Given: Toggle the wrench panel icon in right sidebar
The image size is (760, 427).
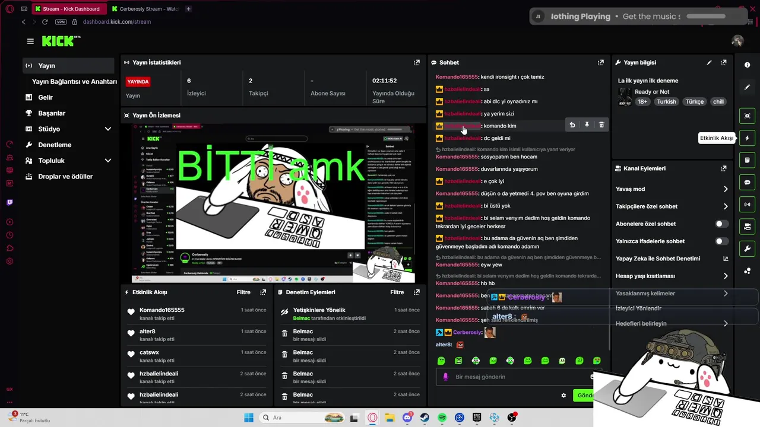Looking at the screenshot, I should (x=747, y=248).
